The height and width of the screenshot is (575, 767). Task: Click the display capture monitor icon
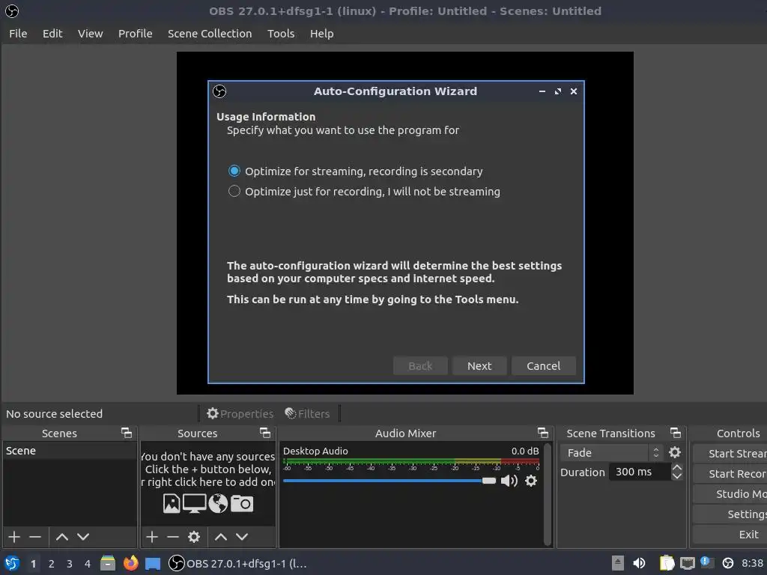(194, 504)
